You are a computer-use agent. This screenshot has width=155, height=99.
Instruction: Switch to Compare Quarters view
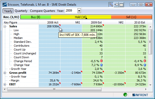click(43, 11)
